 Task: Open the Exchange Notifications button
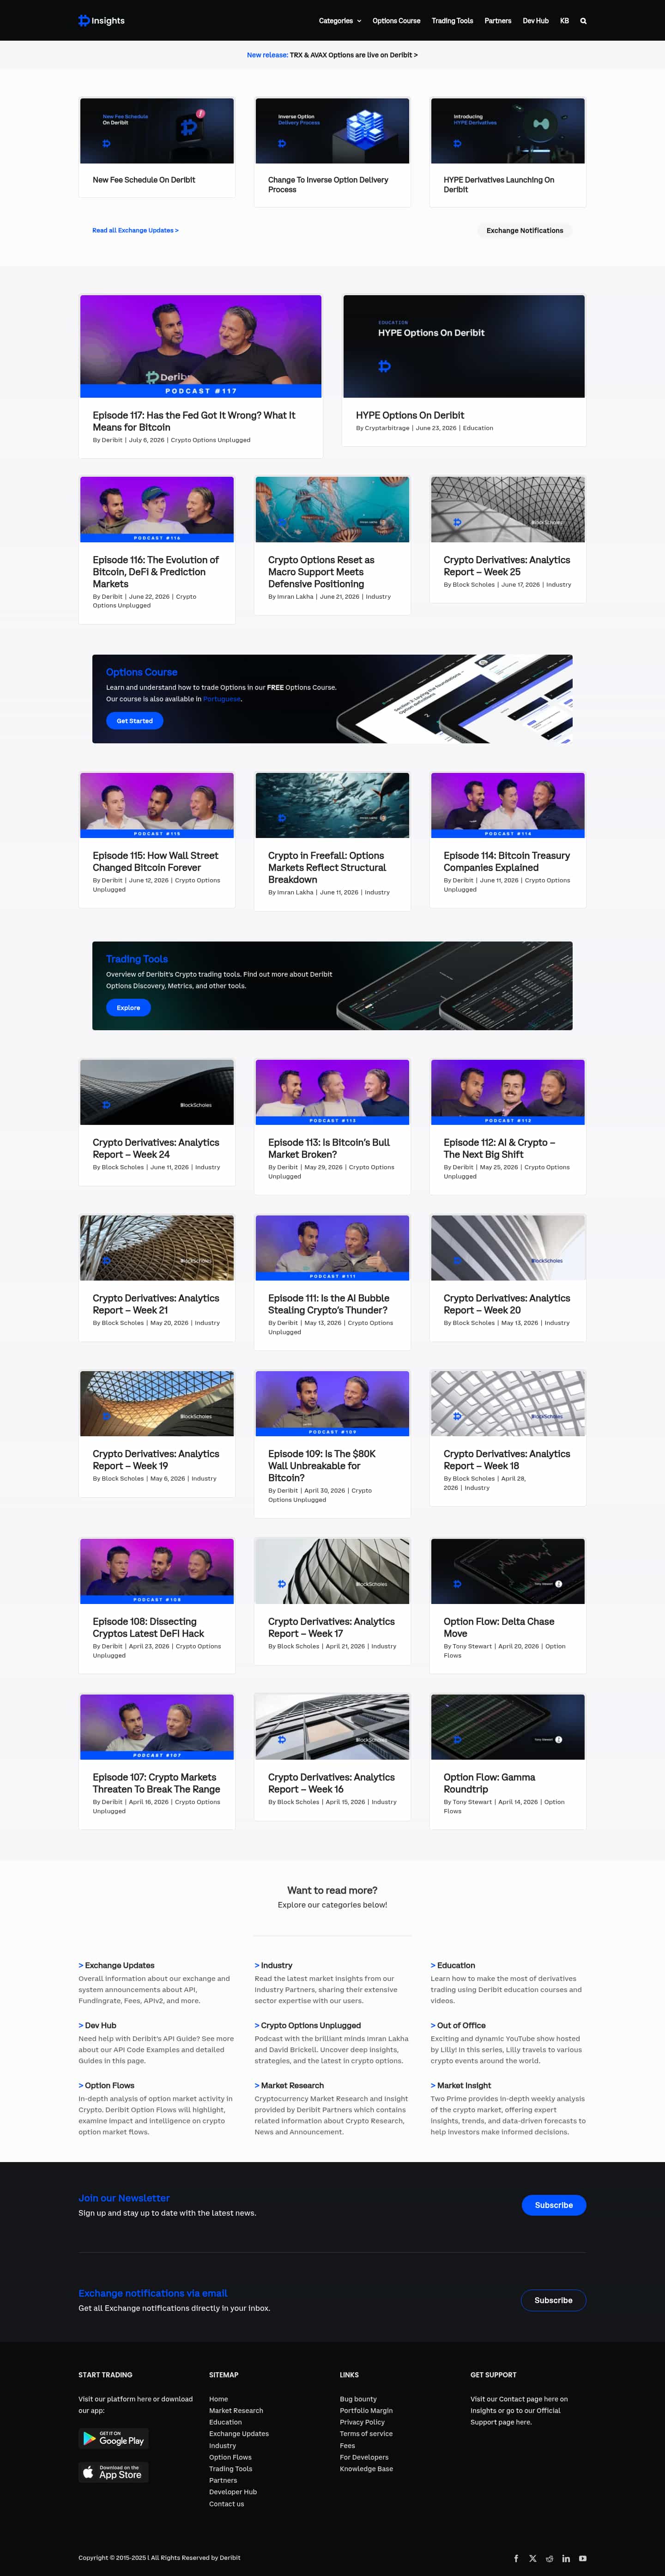pos(525,231)
